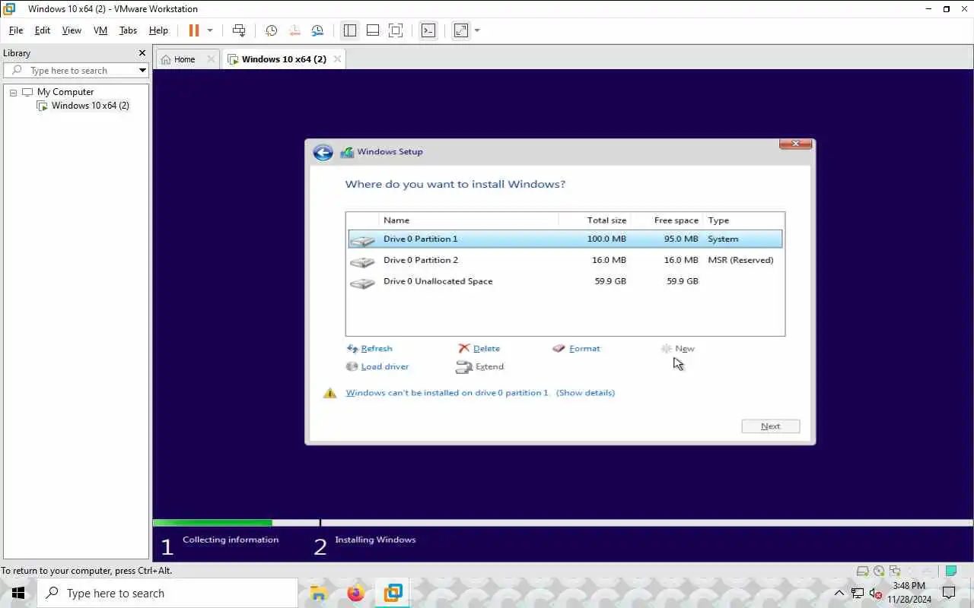Image resolution: width=974 pixels, height=608 pixels.
Task: Close the Windows 10 x64 (2) tab
Action: [338, 59]
